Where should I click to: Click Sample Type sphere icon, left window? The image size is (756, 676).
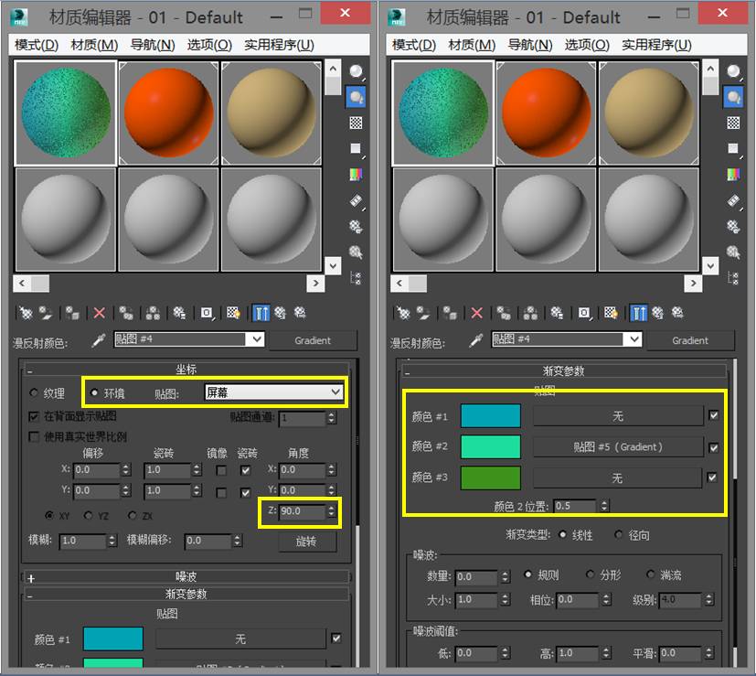(x=357, y=72)
